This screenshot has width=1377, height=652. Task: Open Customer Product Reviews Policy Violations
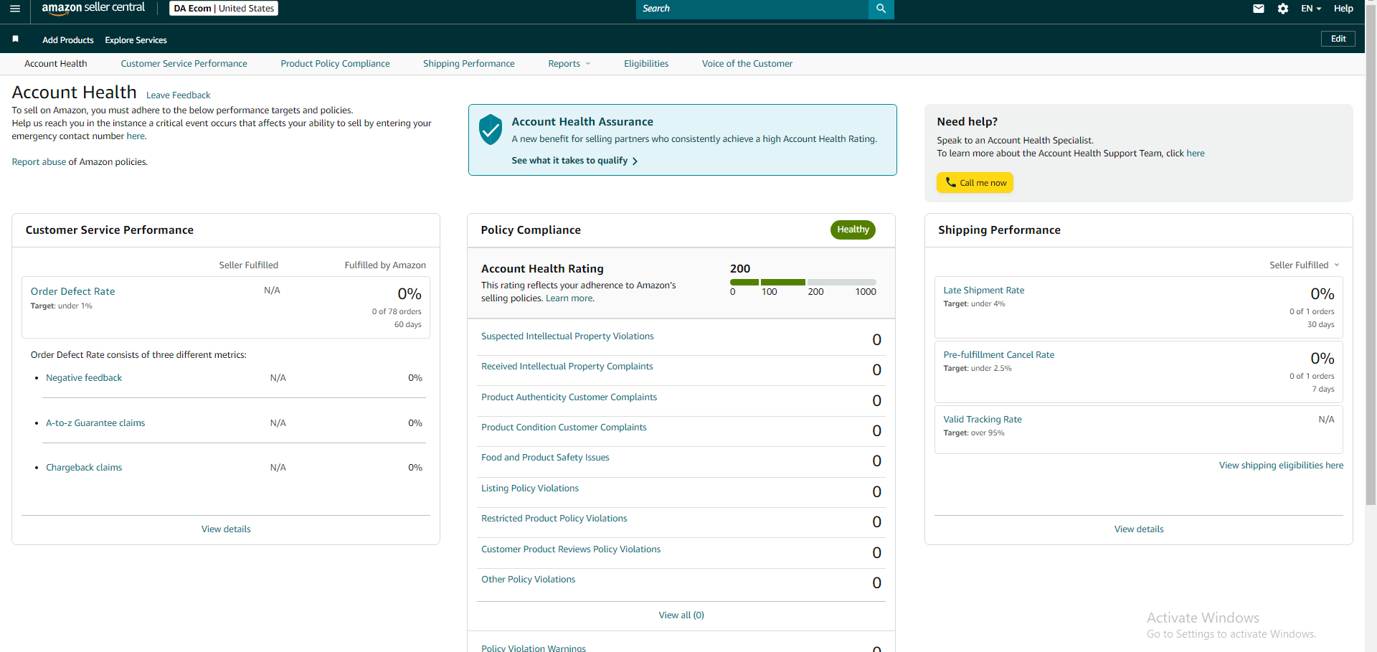(x=571, y=549)
